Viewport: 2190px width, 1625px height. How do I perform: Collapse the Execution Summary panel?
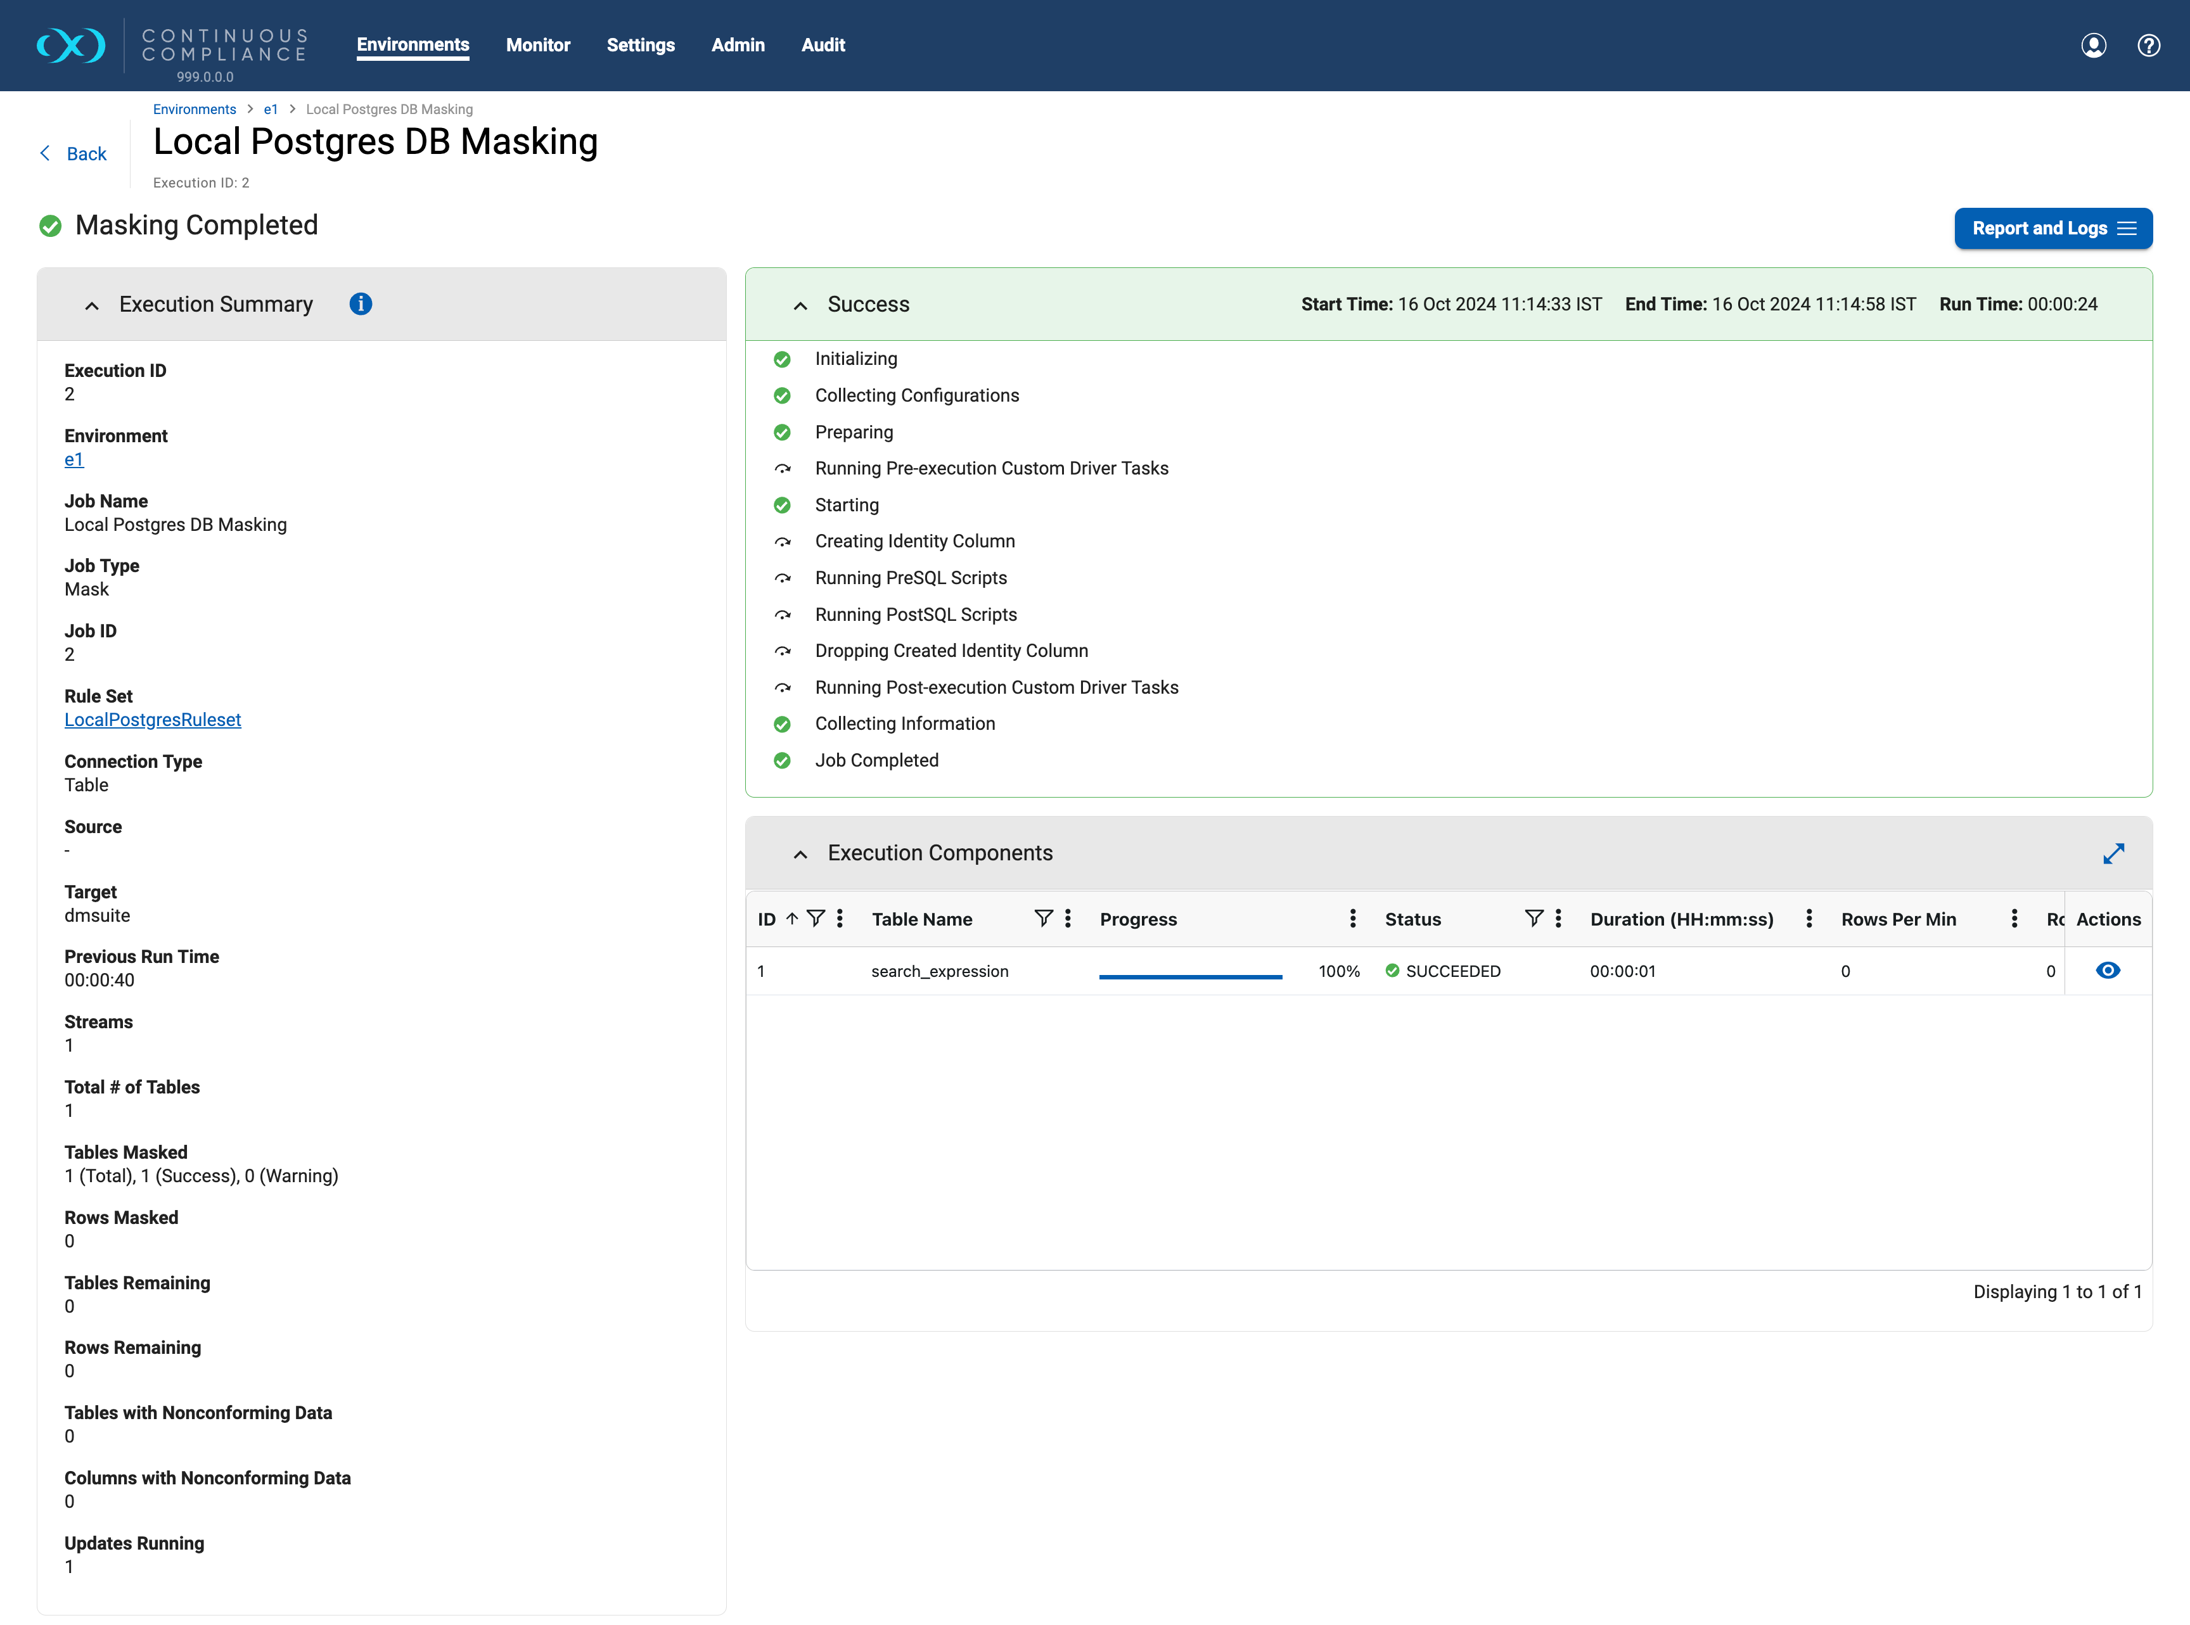[x=91, y=304]
